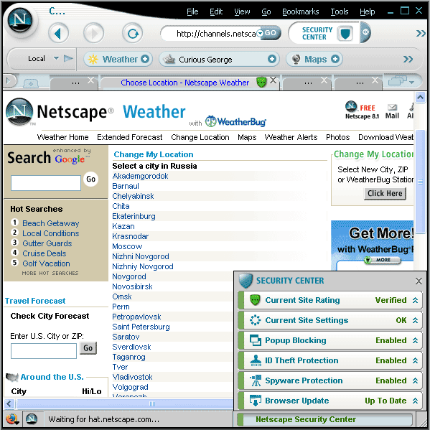Open the Edit menu

tap(216, 11)
